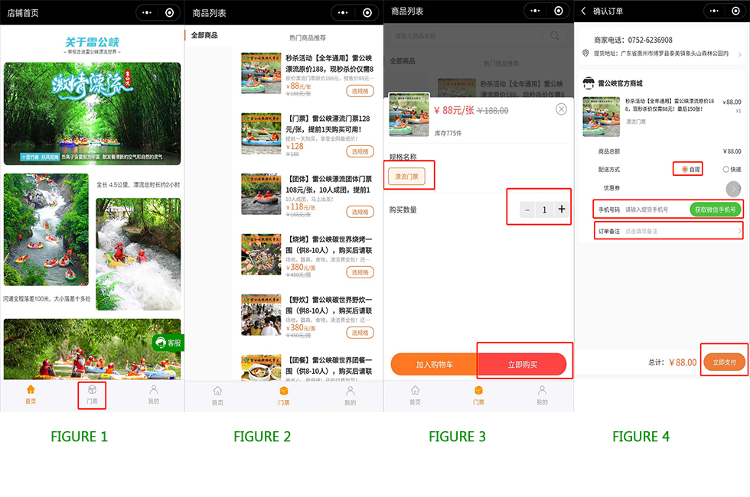
Task: Expand the 提货地址 row chevron
Action: pos(740,54)
